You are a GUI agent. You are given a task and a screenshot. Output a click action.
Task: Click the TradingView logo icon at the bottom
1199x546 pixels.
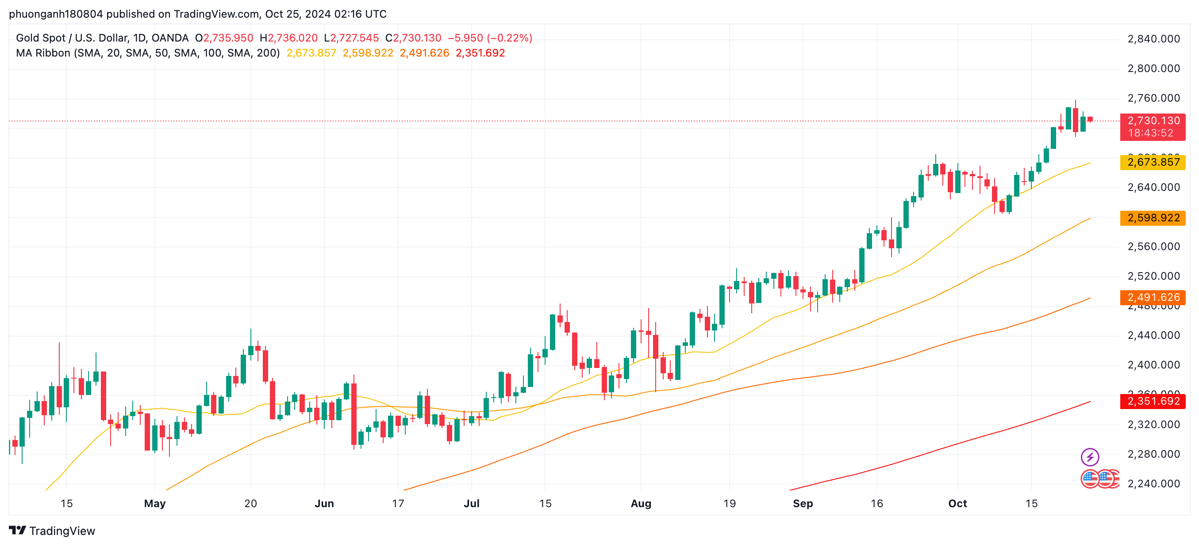(x=17, y=530)
